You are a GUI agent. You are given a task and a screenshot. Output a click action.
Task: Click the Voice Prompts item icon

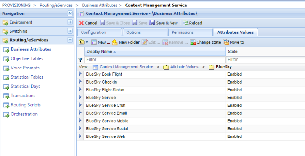click(x=6, y=68)
